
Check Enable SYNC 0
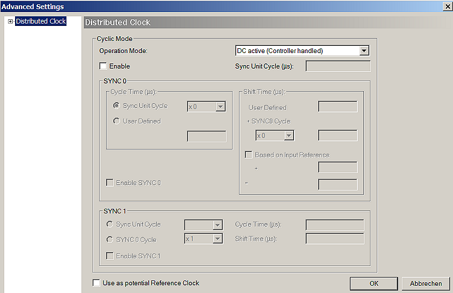(x=110, y=183)
